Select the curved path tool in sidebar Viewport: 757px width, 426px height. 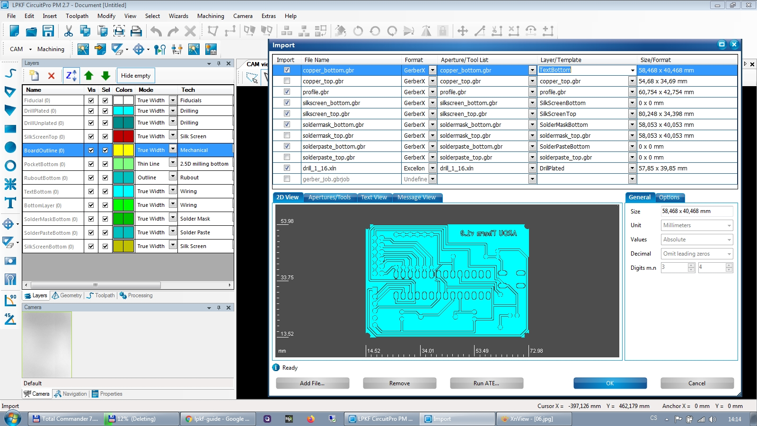coord(10,73)
